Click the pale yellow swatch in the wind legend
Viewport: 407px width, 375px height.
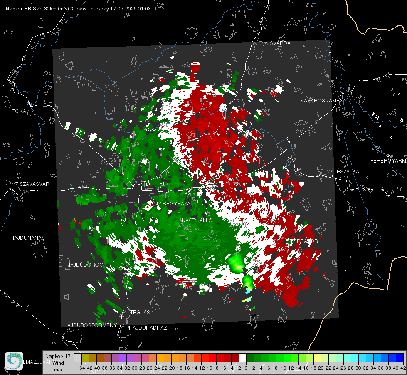click(318, 357)
